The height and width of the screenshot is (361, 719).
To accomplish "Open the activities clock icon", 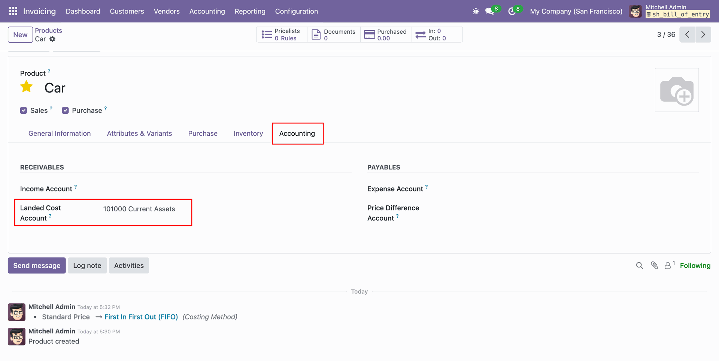I will point(512,11).
